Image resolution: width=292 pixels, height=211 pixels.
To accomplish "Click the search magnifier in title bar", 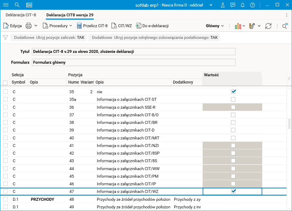I will (17, 5).
